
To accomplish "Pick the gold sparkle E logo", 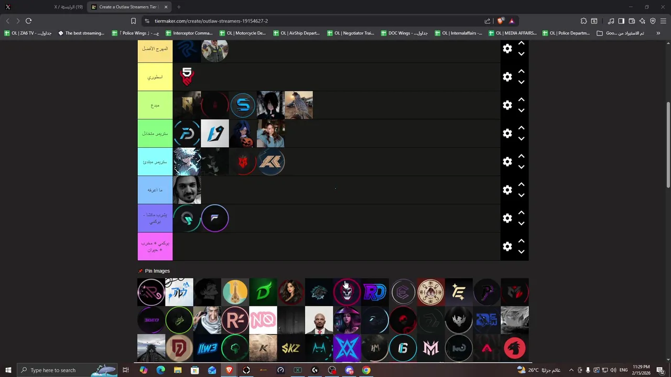I will [x=459, y=292].
